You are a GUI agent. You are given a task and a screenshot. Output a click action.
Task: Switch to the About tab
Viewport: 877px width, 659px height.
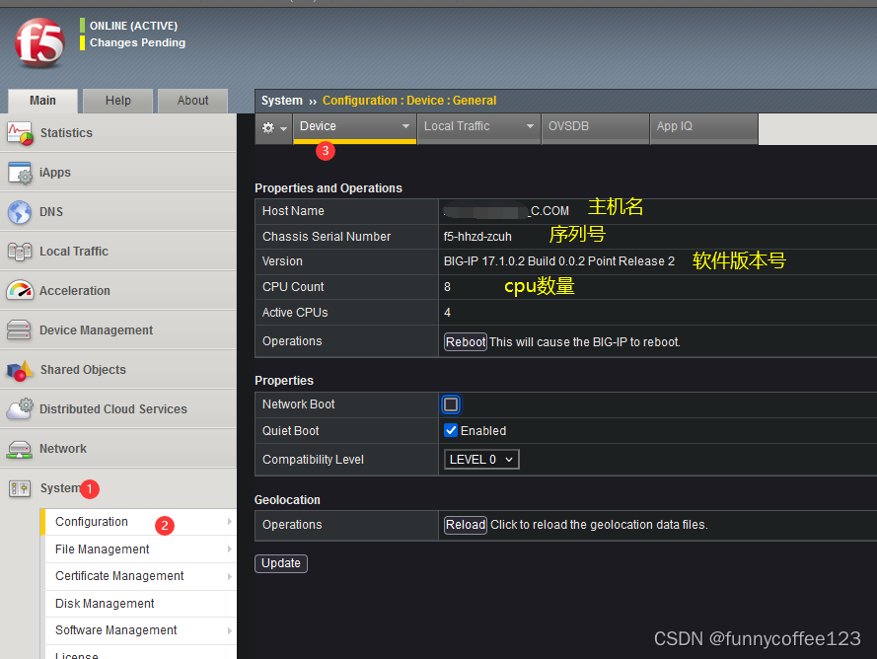tap(193, 101)
